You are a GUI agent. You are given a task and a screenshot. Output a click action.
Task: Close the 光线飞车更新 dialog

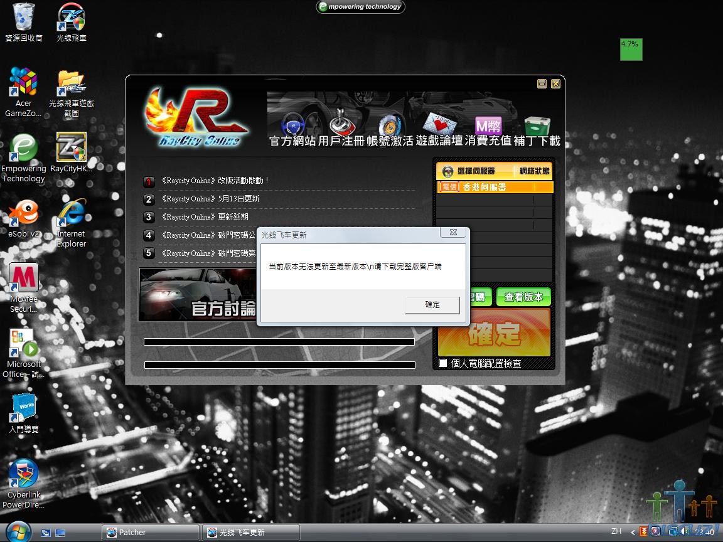coord(453,232)
